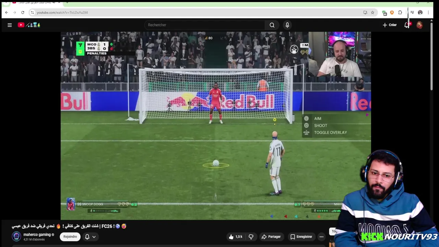Open maherco gaming channel avatar
439x247 pixels.
[x=16, y=236]
